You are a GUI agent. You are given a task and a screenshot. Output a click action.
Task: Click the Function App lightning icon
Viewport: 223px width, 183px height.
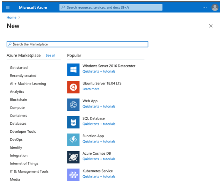click(73, 139)
